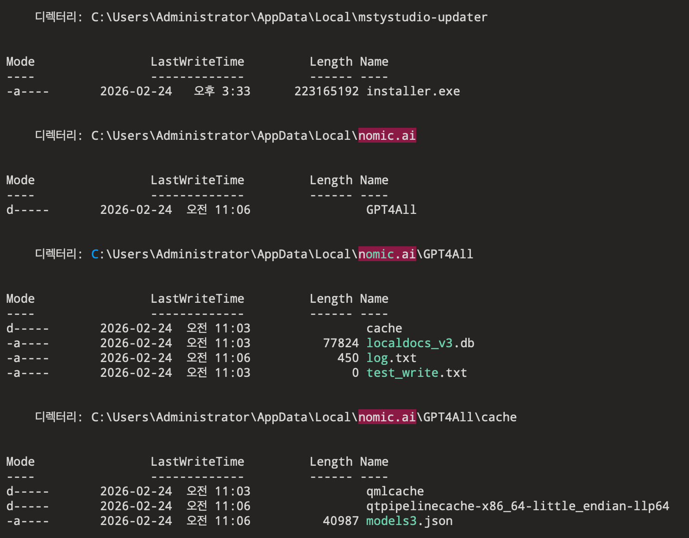Click the 'd-----' mode of qtpipelinecache row
This screenshot has width=689, height=538.
28,506
